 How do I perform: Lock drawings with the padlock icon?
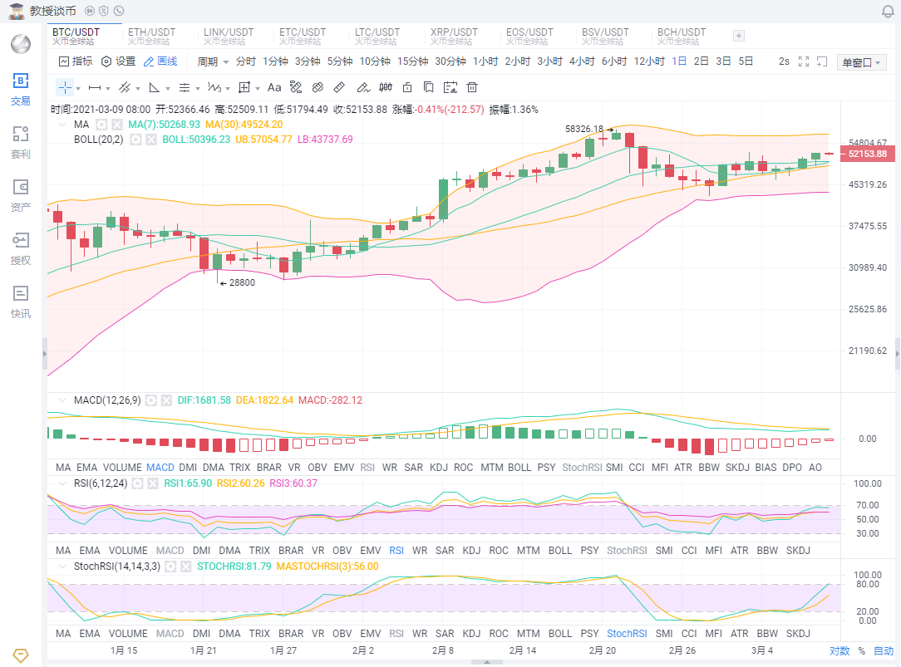click(x=407, y=87)
